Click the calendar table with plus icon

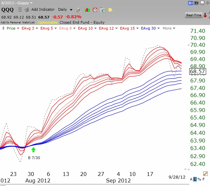pyautogui.click(x=103, y=10)
